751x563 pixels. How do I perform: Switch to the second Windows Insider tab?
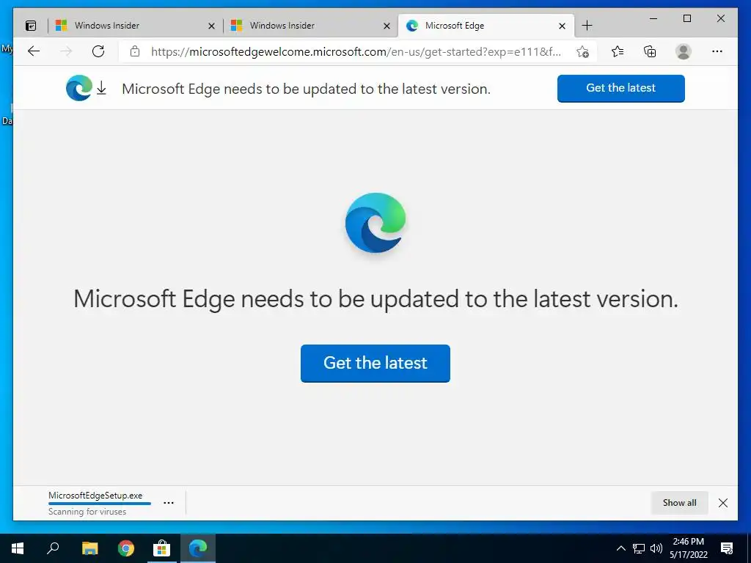[x=310, y=26]
